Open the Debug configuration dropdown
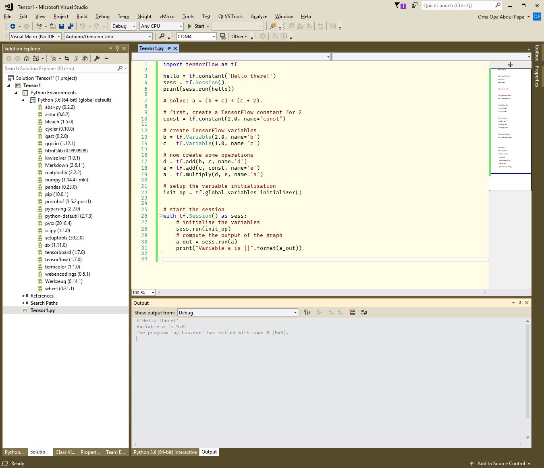 pos(124,26)
